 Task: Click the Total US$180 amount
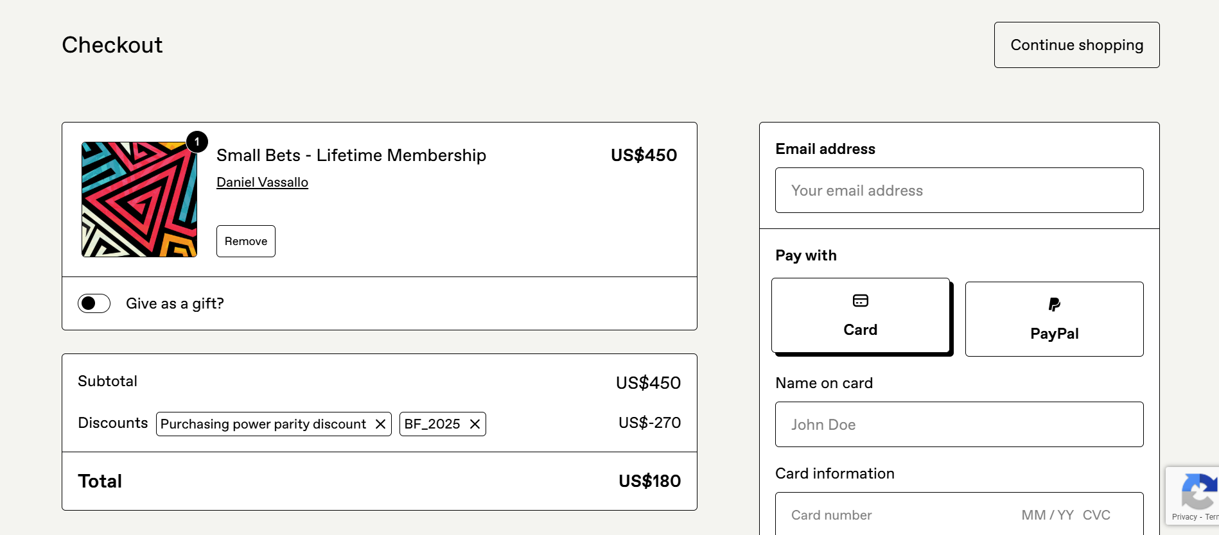click(x=649, y=481)
